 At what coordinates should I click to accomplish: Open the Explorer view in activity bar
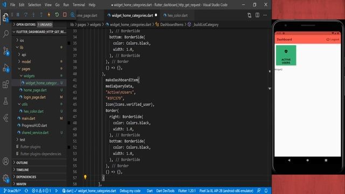(5, 17)
